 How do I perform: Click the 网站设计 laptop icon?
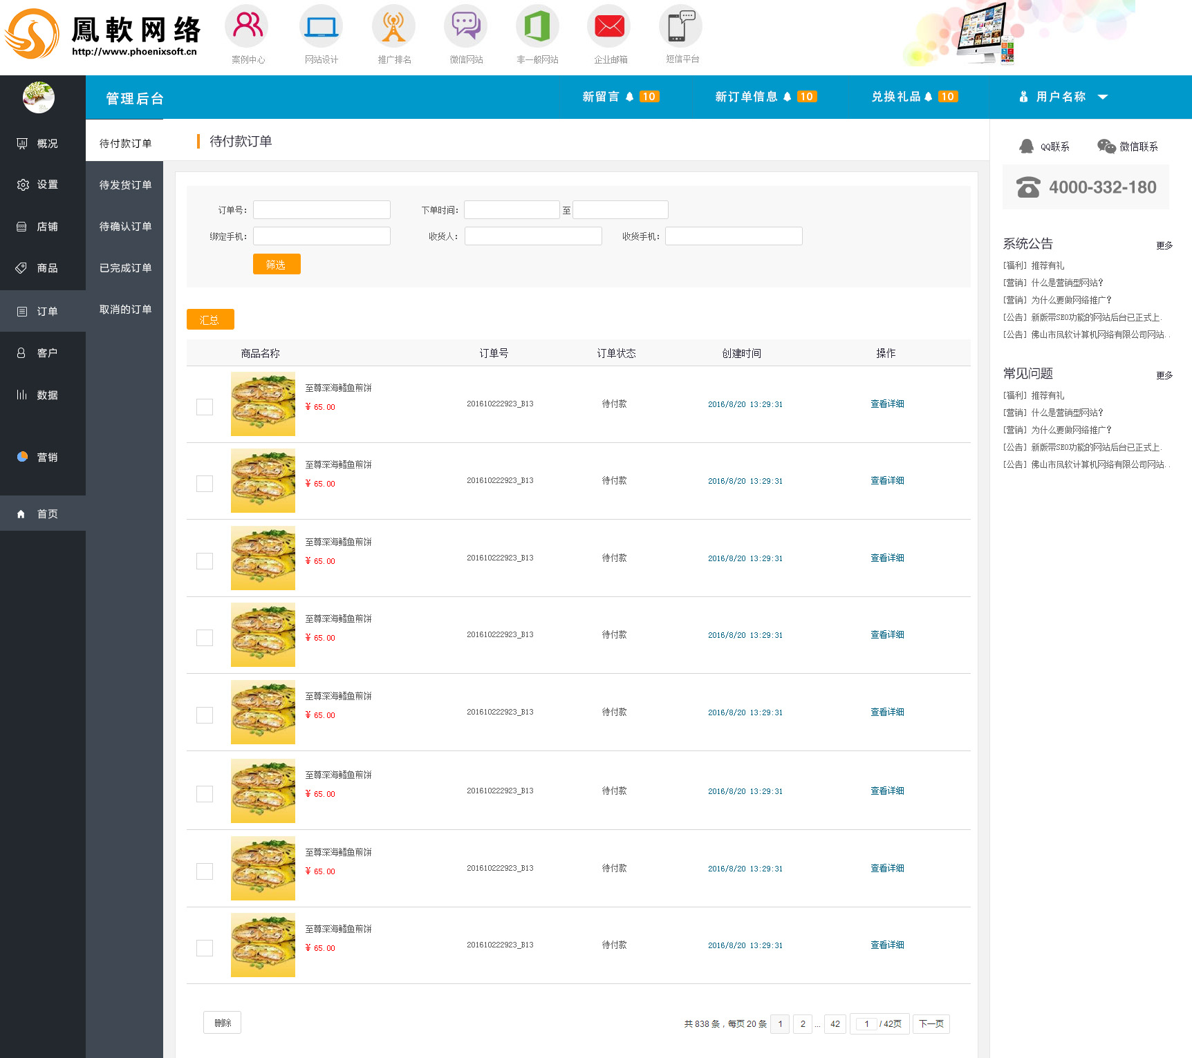click(321, 26)
